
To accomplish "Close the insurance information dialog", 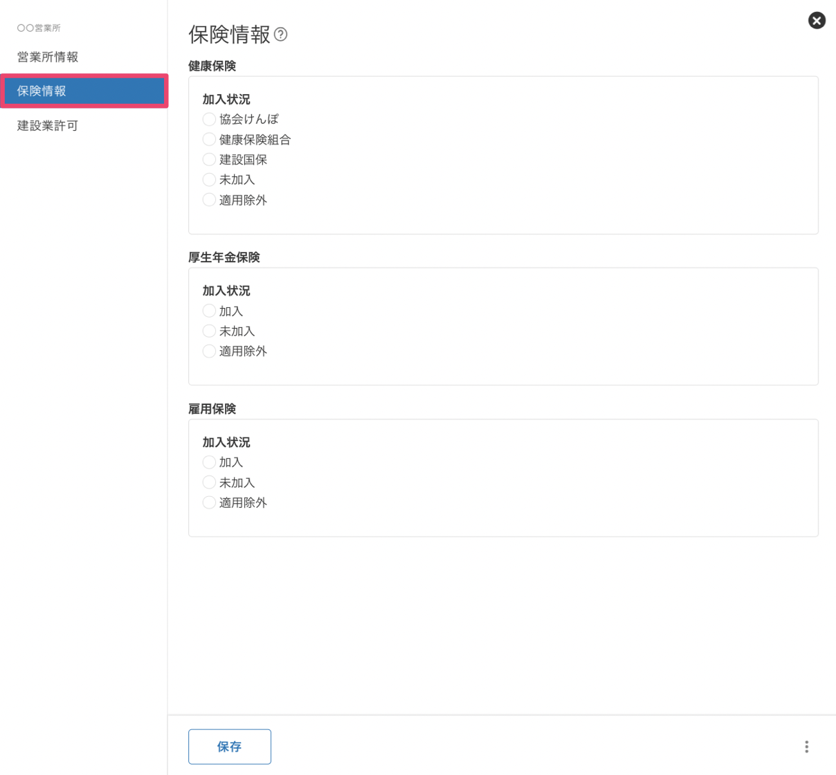I will point(817,21).
